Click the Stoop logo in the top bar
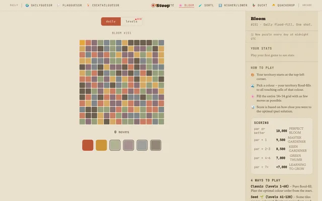 (x=160, y=6)
